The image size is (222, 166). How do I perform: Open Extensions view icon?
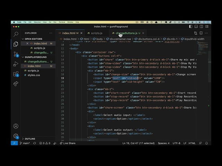pyautogui.click(x=16, y=74)
